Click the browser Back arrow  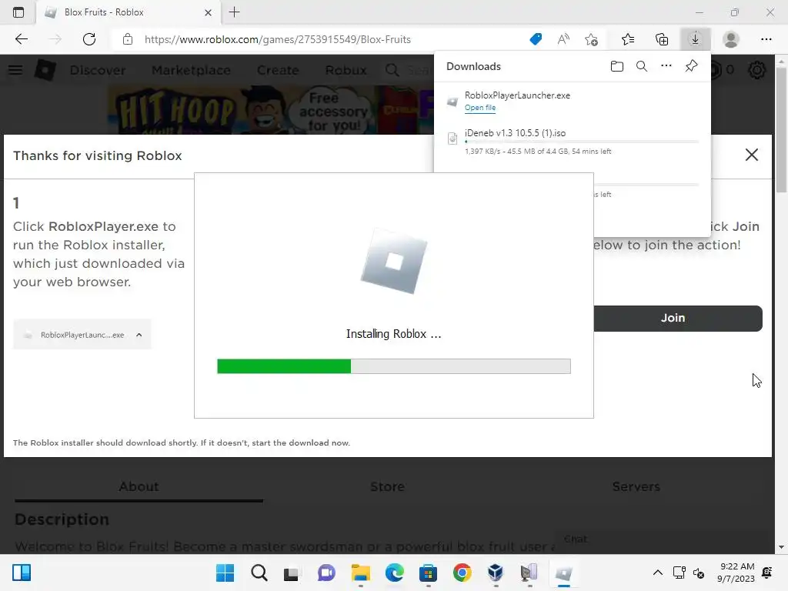coord(21,39)
